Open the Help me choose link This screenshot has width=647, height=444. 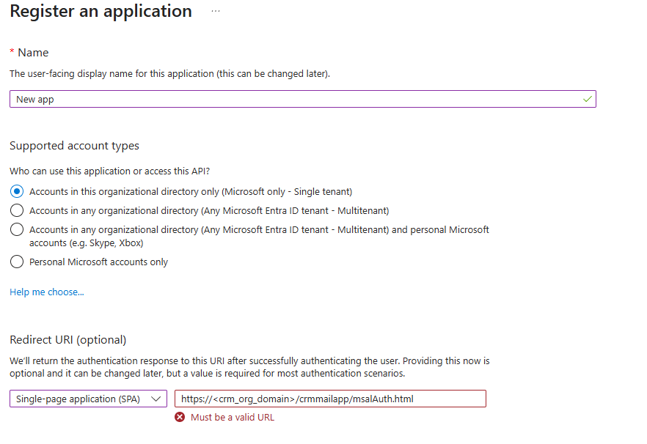[x=46, y=292]
